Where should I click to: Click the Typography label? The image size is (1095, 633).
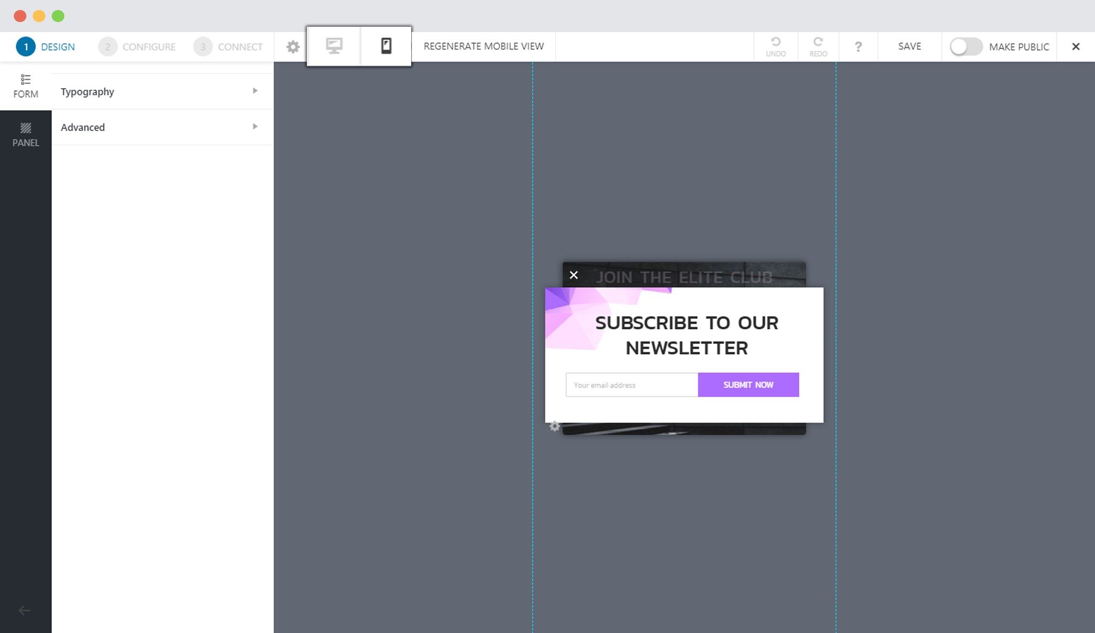(87, 92)
